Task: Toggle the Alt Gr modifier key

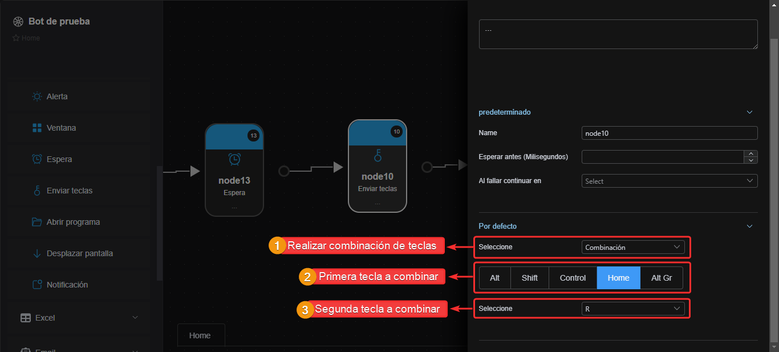Action: click(x=662, y=278)
